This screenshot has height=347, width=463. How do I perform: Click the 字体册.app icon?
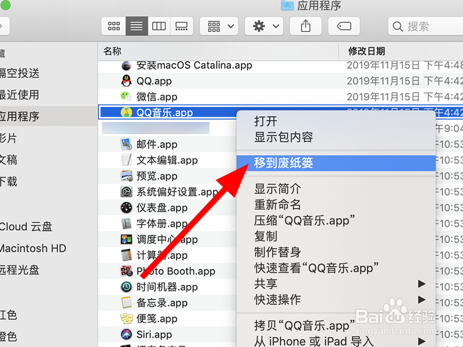coord(126,224)
